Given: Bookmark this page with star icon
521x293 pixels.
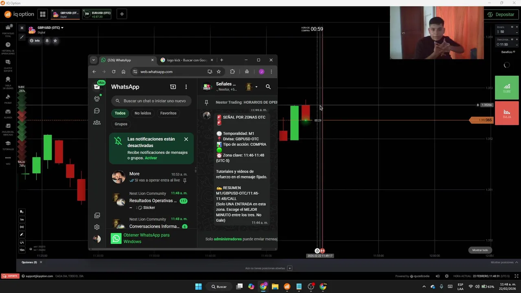Looking at the screenshot, I should 219,72.
